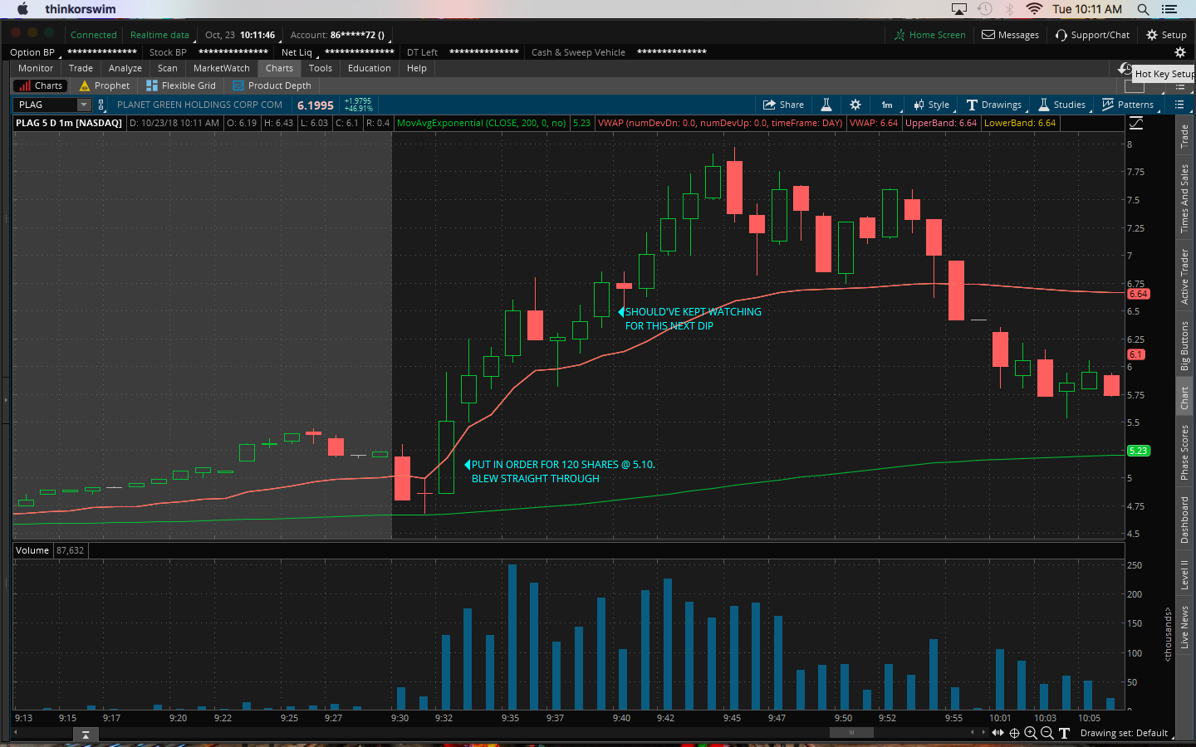
Task: Share the current chart
Action: click(784, 105)
